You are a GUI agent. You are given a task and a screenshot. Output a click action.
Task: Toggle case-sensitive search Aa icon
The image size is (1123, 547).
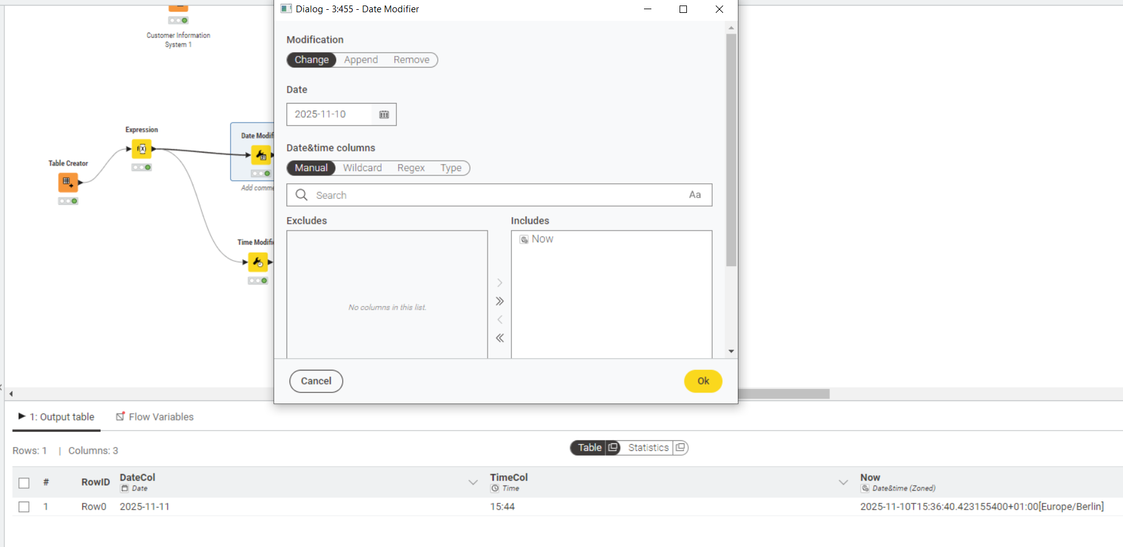click(x=694, y=195)
